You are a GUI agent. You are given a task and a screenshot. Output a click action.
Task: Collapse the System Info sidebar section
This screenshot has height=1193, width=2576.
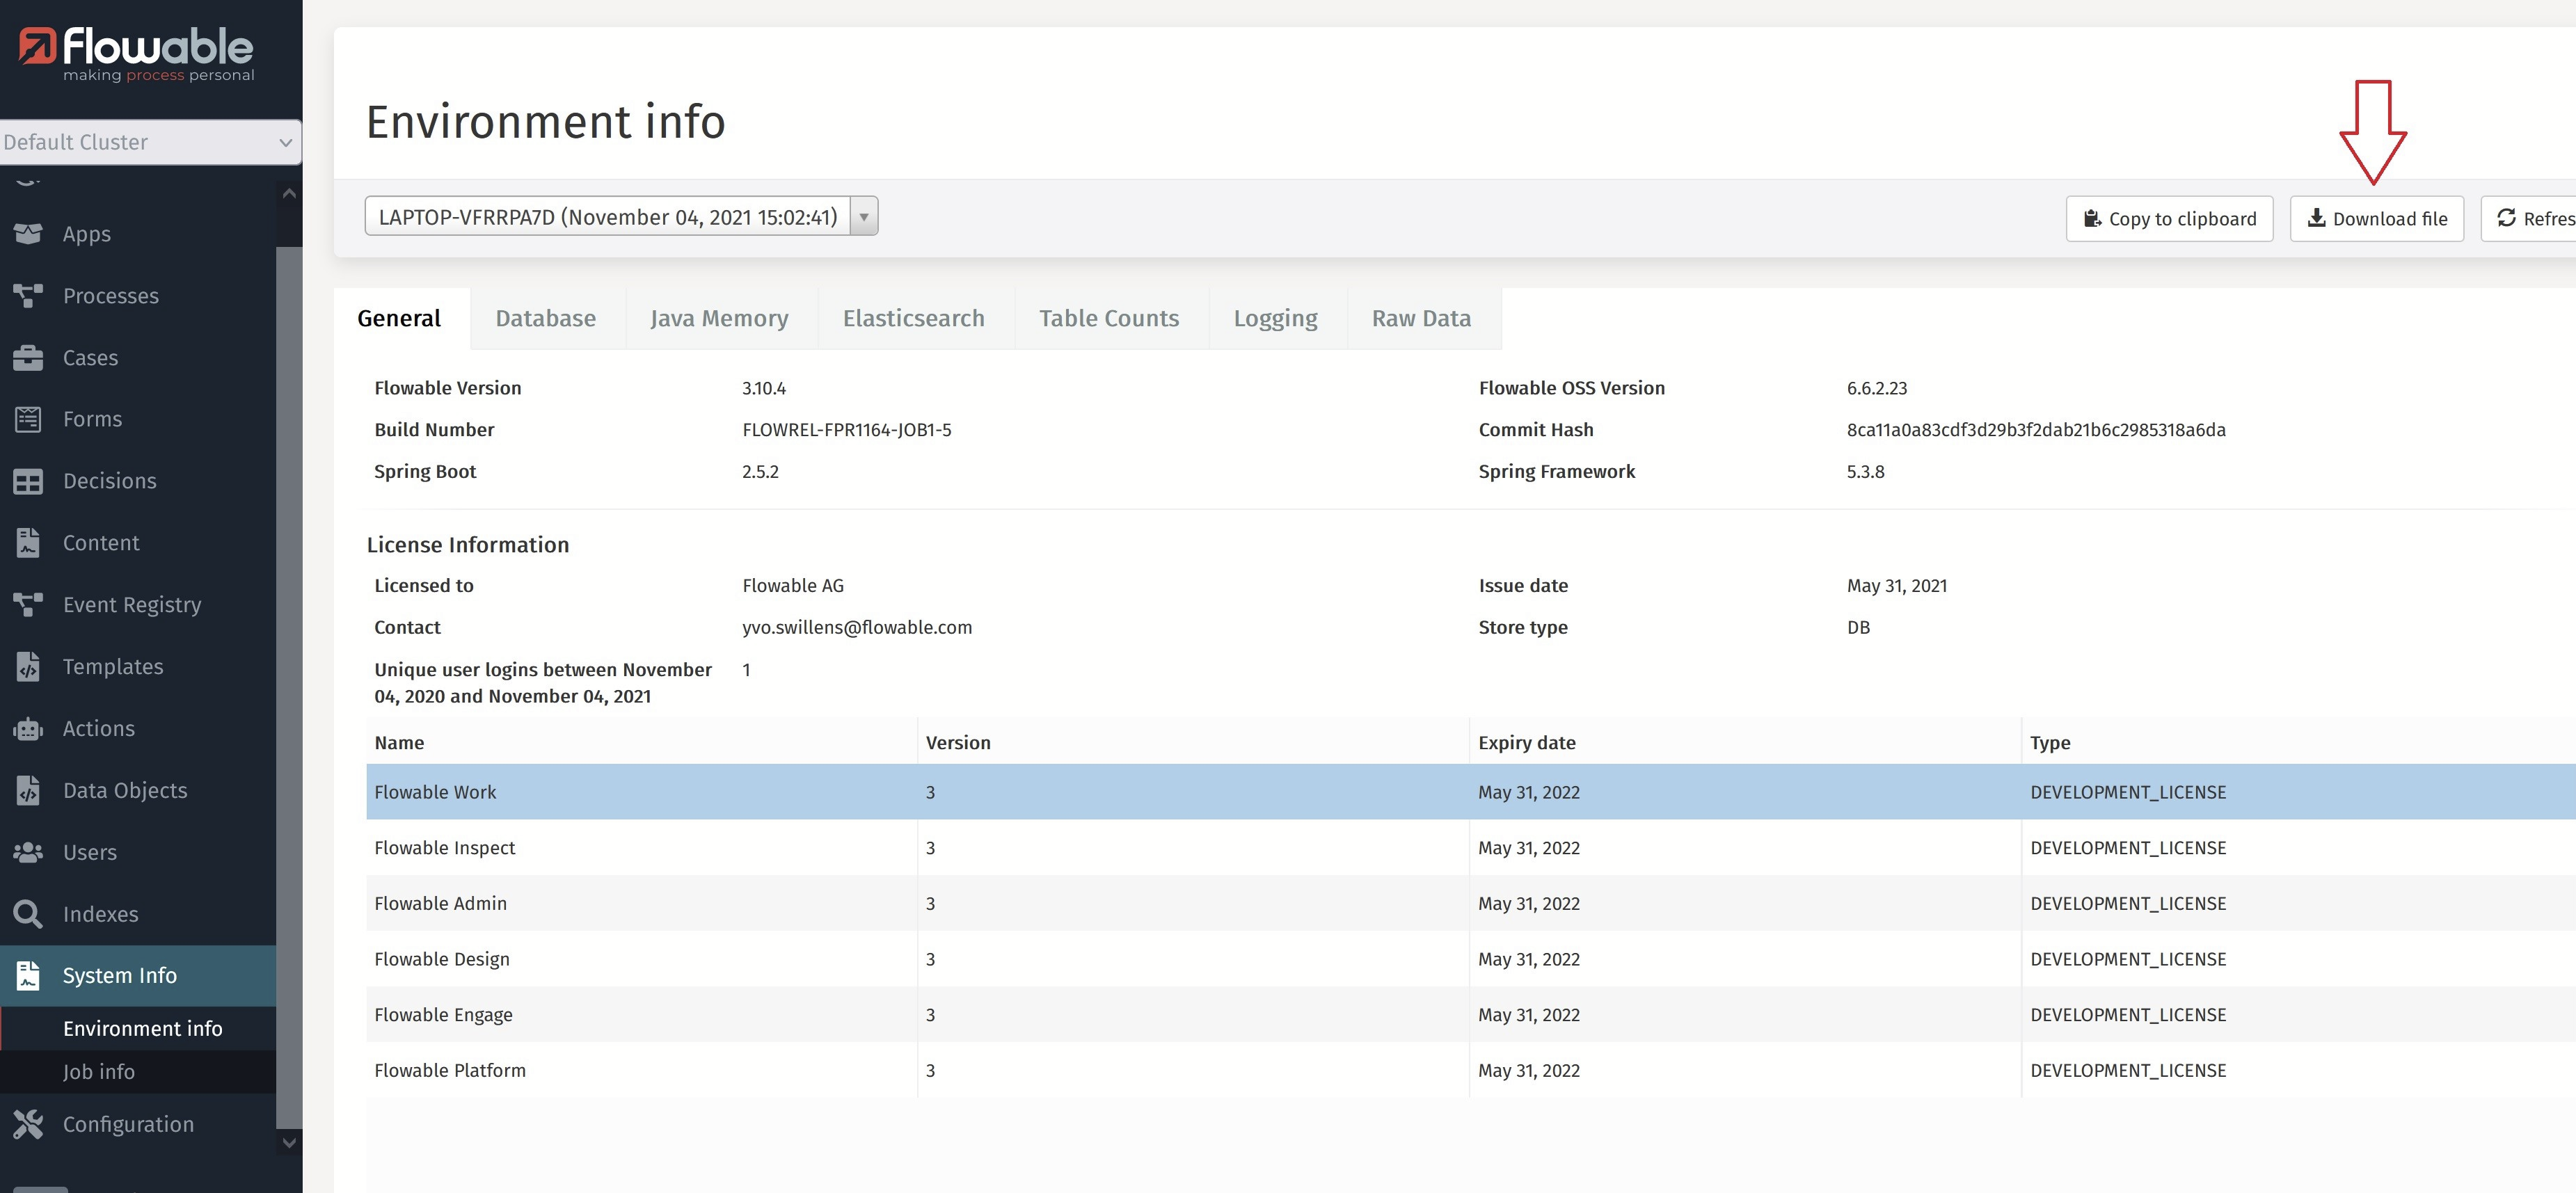[x=120, y=976]
